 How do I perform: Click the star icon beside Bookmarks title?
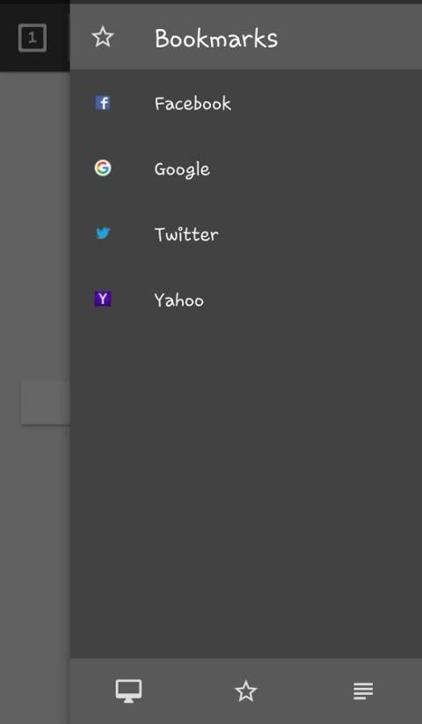pos(103,38)
